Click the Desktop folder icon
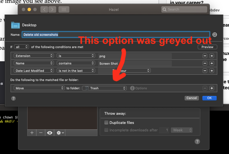Viewport: 229px width, 154px height. 15,25
